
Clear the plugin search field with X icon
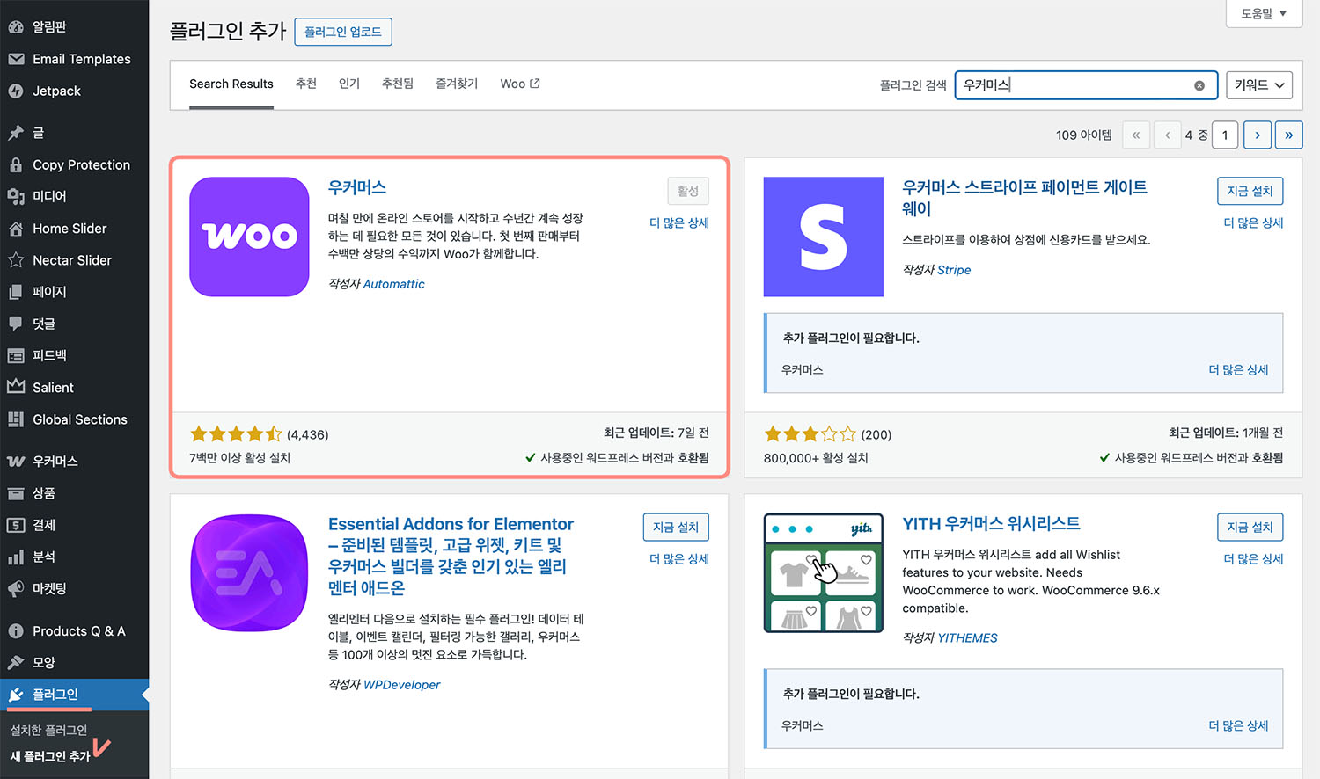(1199, 85)
